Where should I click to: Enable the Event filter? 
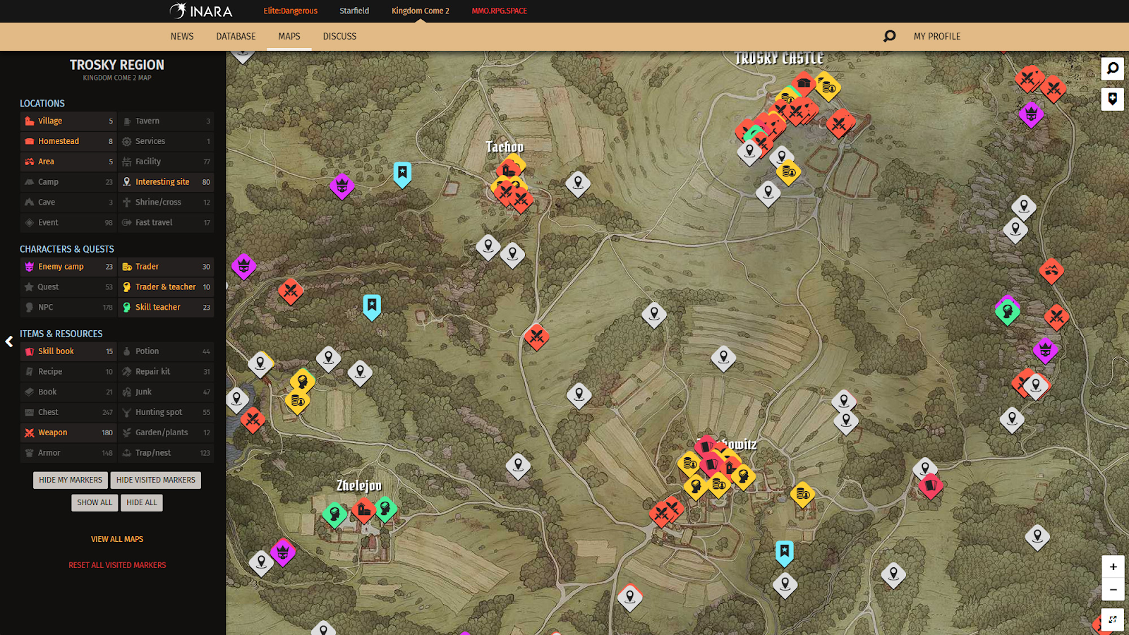68,223
